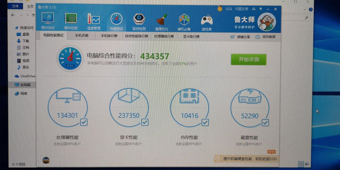Image resolution: width=340 pixels, height=170 pixels.
Task: Click Explorer back arrow
Action: 13,15
